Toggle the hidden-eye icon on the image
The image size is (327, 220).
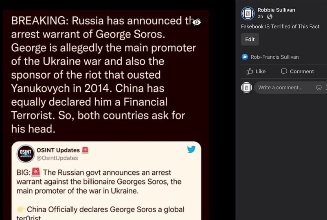pos(196,22)
